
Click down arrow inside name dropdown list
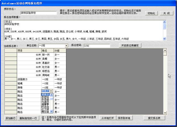[x=51, y=111]
